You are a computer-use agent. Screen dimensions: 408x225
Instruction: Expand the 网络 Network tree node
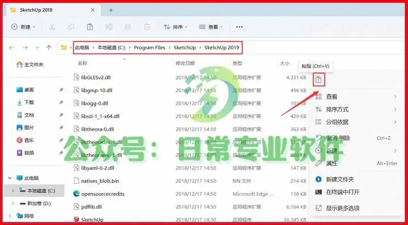click(x=10, y=216)
